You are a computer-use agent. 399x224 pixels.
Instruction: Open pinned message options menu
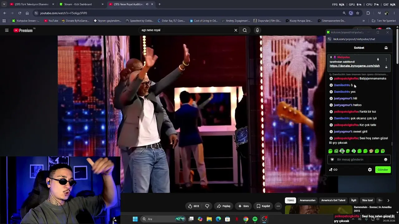386,59
